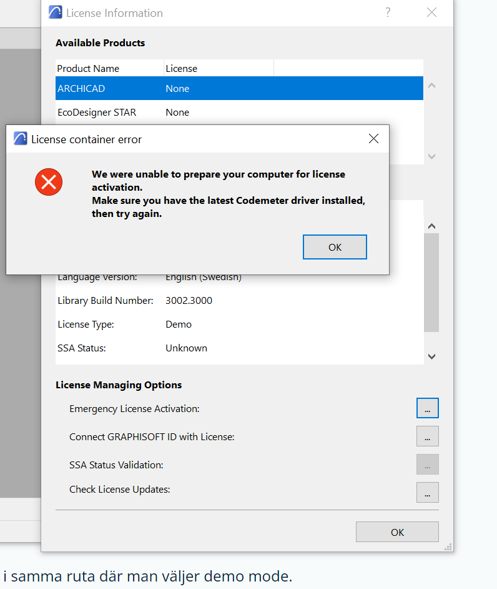Open the help question mark in License Information
The image size is (497, 589).
coord(388,13)
